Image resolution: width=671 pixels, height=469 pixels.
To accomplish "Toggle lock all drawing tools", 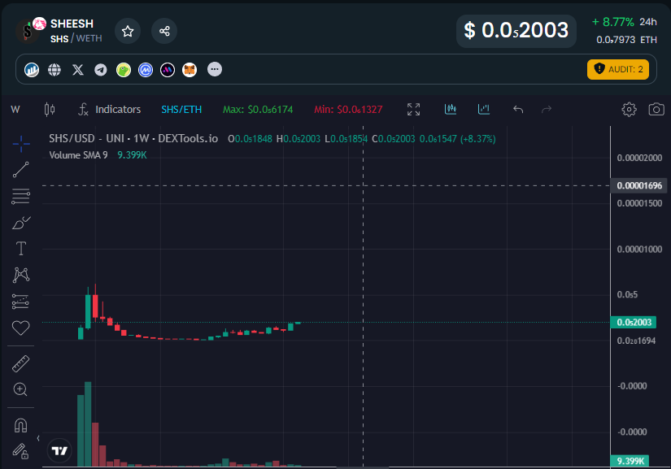I will (20, 451).
